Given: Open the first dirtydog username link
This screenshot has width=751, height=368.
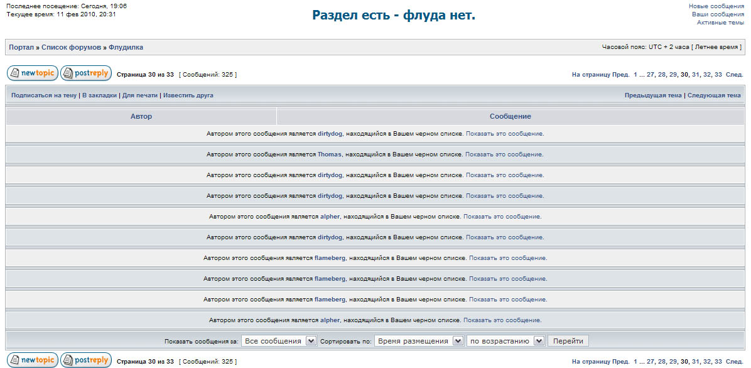Looking at the screenshot, I should (x=330, y=134).
